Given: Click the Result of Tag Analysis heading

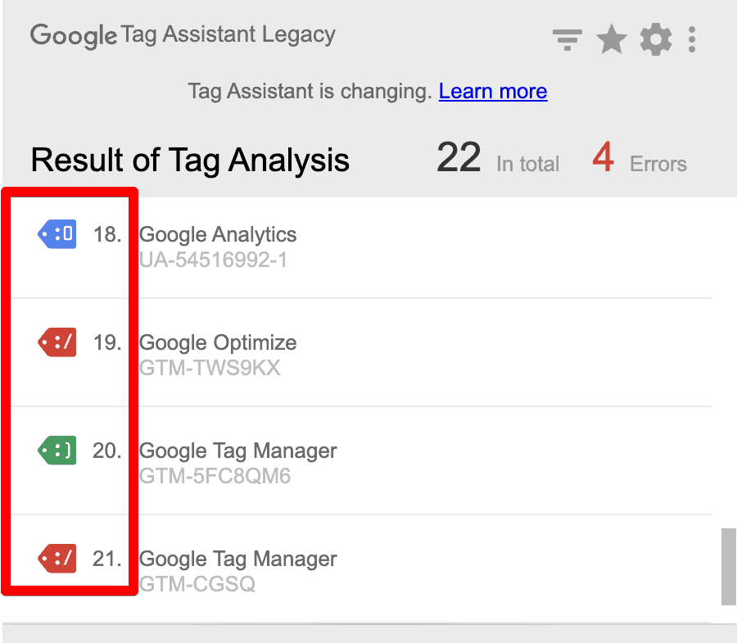Looking at the screenshot, I should click(x=189, y=160).
